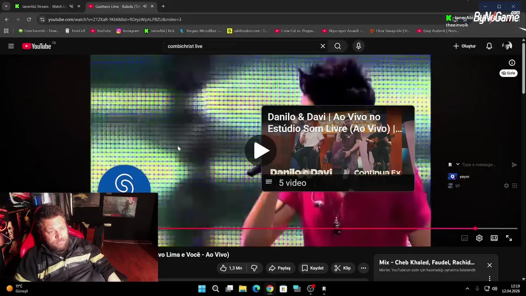
Task: Switch the player to theater mode
Action: click(x=494, y=238)
